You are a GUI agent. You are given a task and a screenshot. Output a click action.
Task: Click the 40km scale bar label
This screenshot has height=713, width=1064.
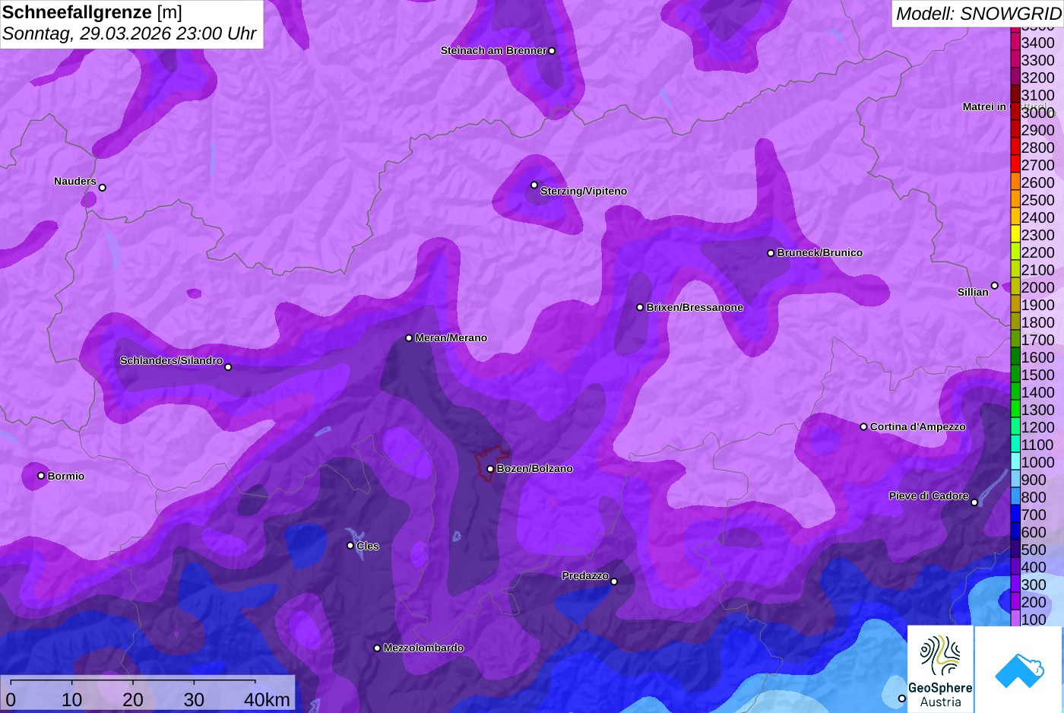(267, 700)
